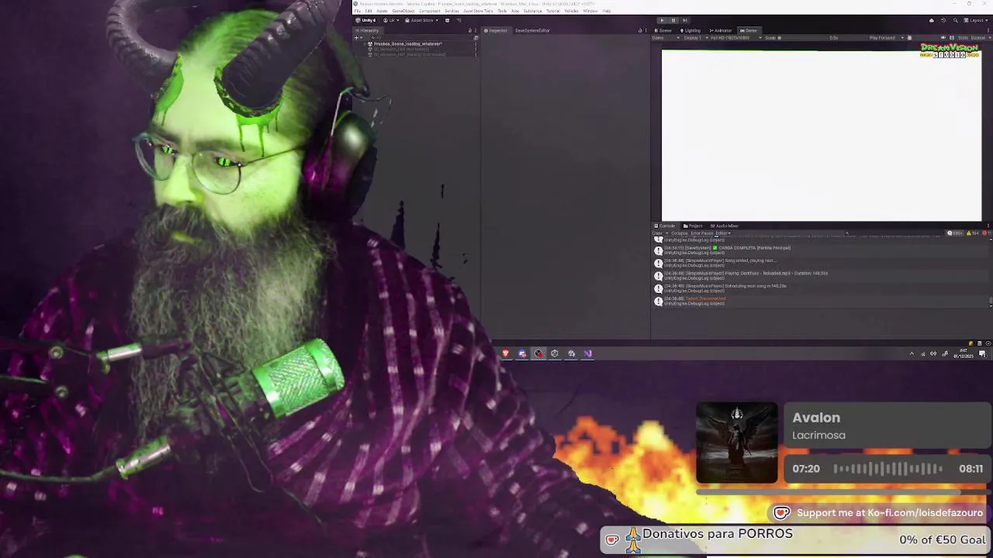Open the Ko-fi support link

879,512
